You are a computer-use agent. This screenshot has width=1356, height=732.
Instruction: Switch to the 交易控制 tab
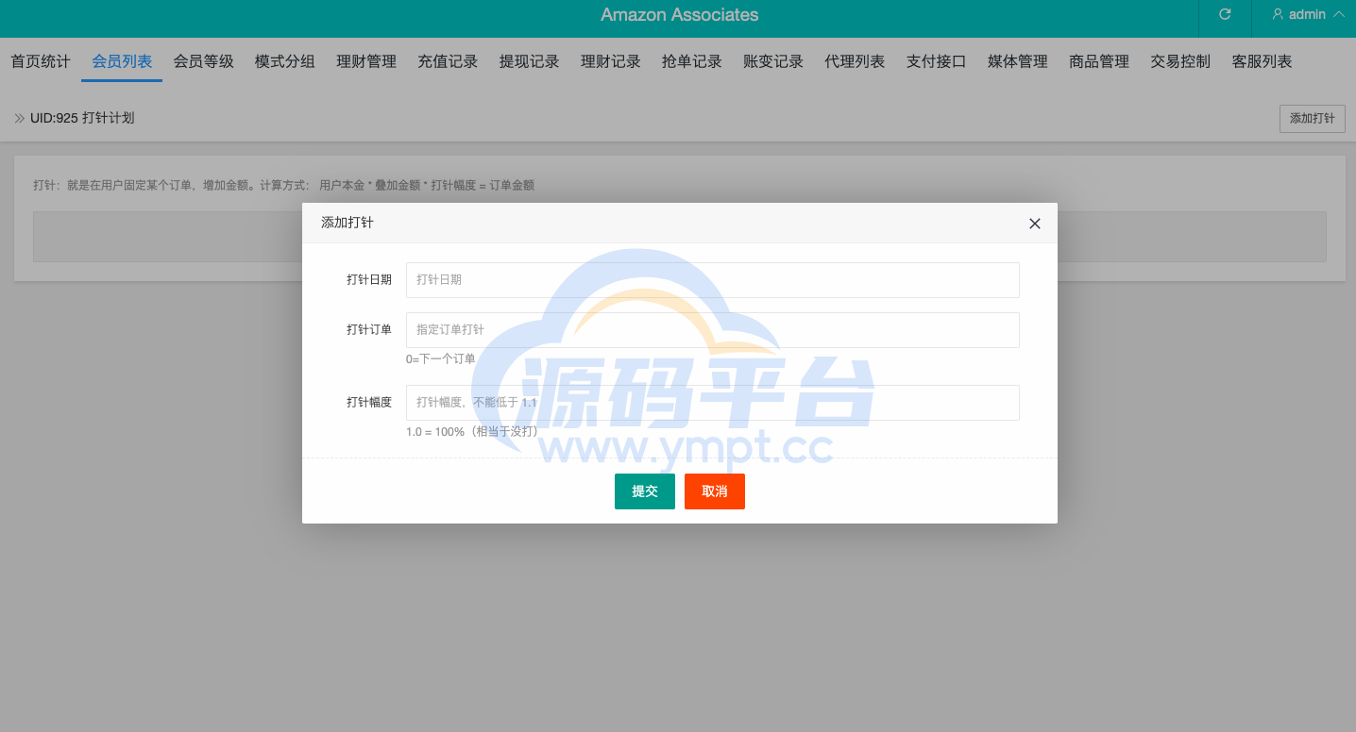pos(1180,61)
